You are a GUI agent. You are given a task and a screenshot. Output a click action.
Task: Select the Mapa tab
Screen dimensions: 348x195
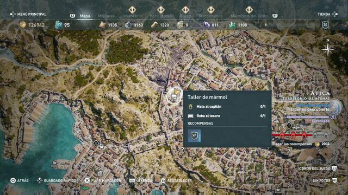(85, 16)
